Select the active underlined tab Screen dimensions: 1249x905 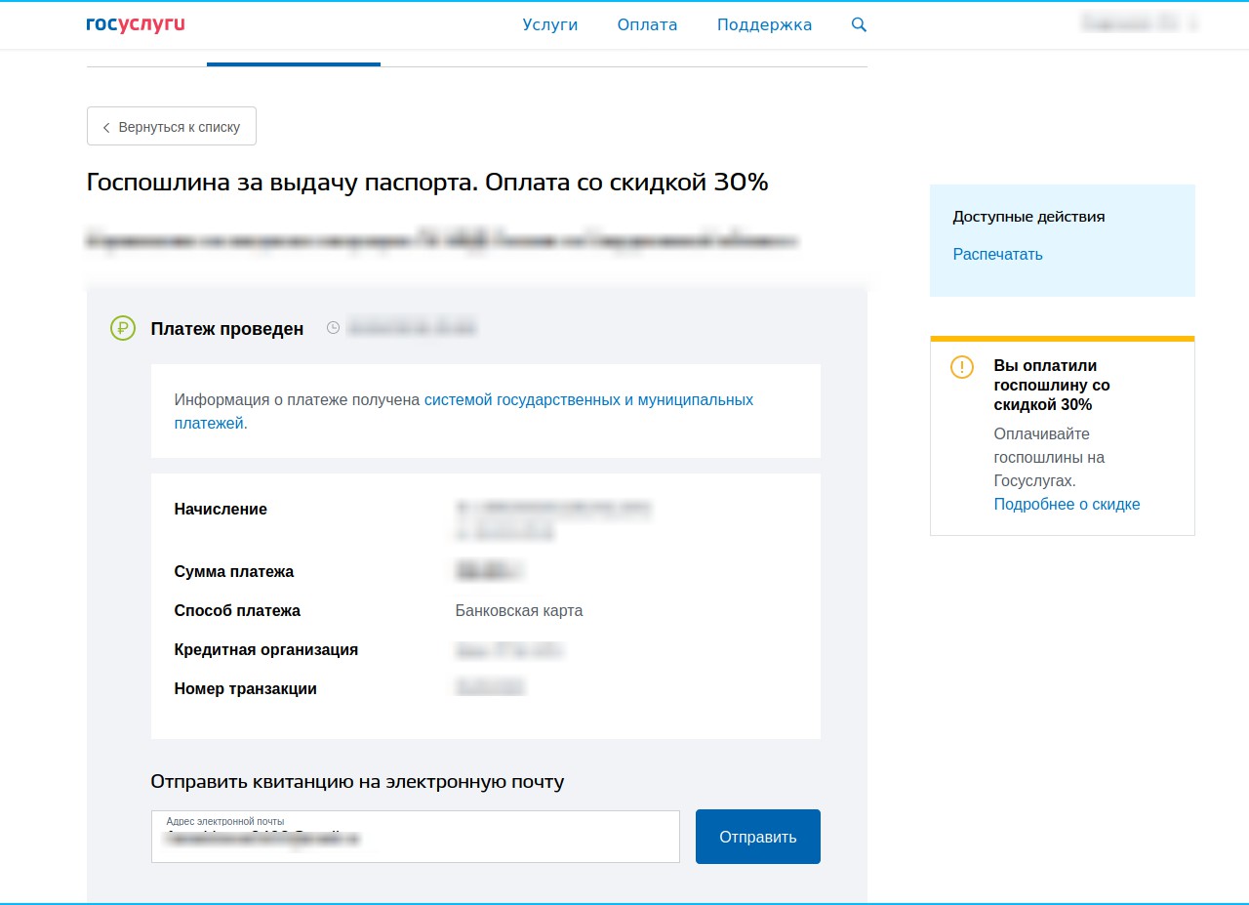(x=294, y=63)
